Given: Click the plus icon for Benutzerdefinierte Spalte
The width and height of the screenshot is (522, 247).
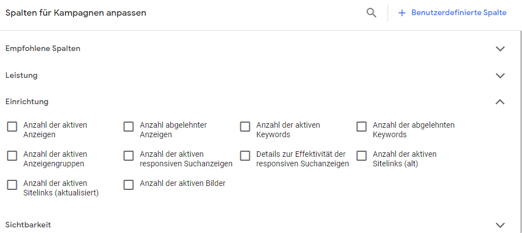Looking at the screenshot, I should (402, 13).
